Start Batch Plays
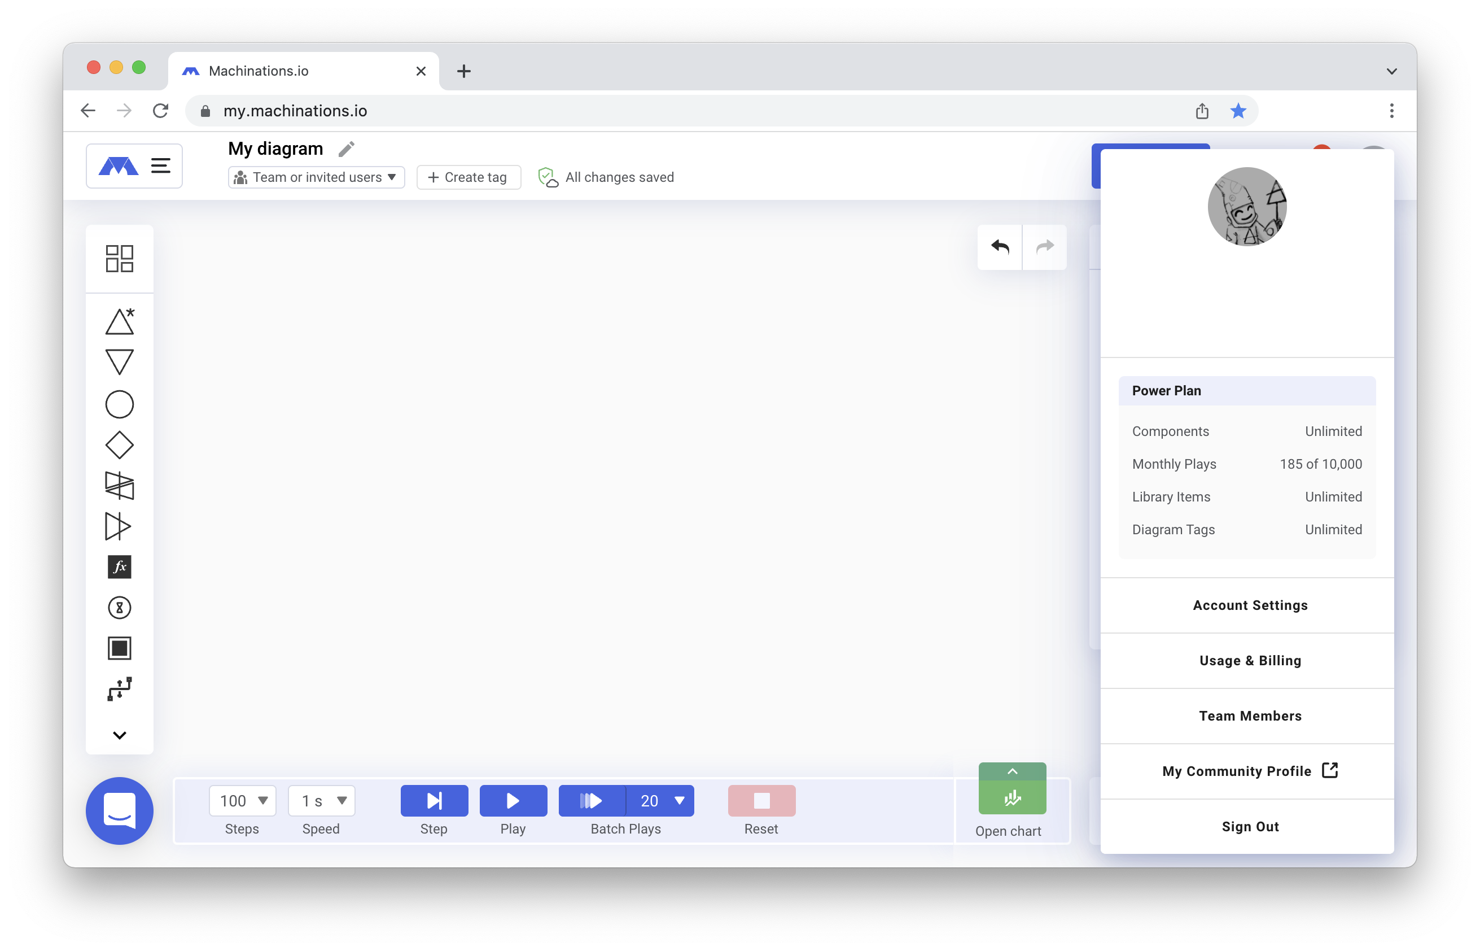This screenshot has height=951, width=1480. tap(592, 801)
